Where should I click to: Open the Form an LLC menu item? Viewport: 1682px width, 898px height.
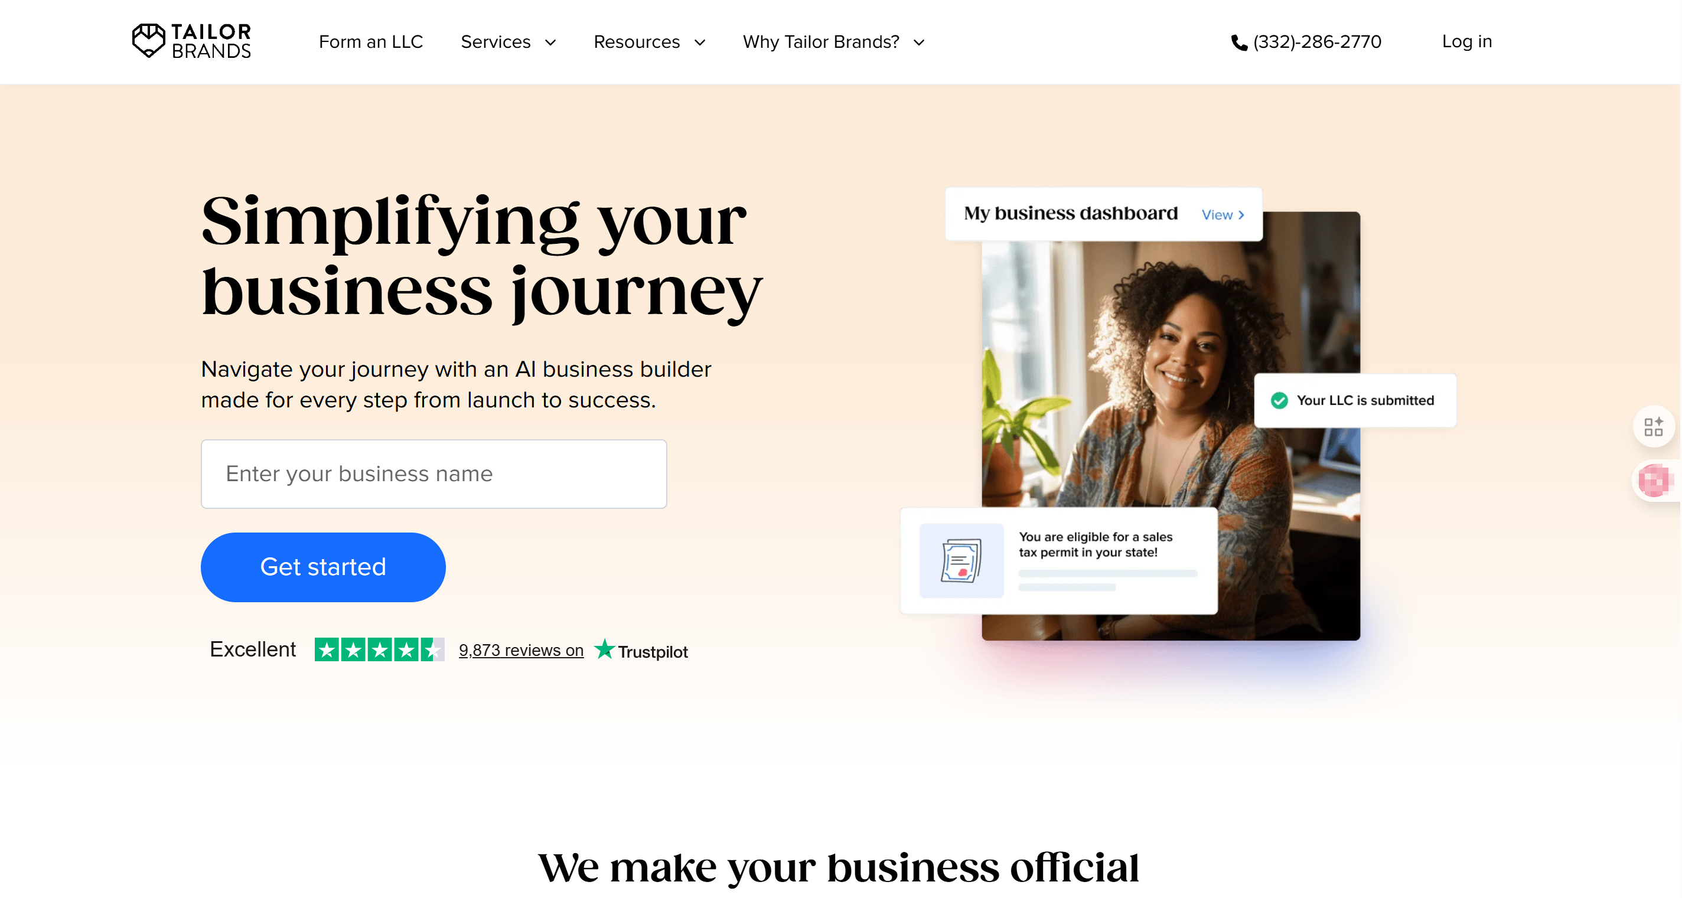(371, 42)
